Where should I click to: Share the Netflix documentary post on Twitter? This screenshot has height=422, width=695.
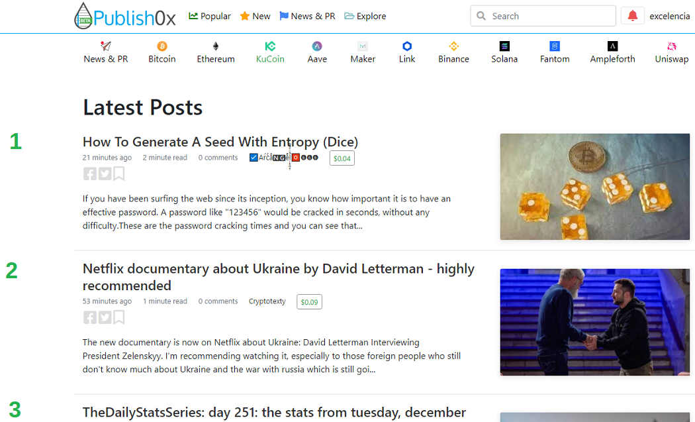pyautogui.click(x=105, y=317)
